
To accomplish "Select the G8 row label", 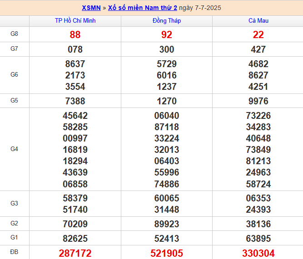I will click(14, 34).
